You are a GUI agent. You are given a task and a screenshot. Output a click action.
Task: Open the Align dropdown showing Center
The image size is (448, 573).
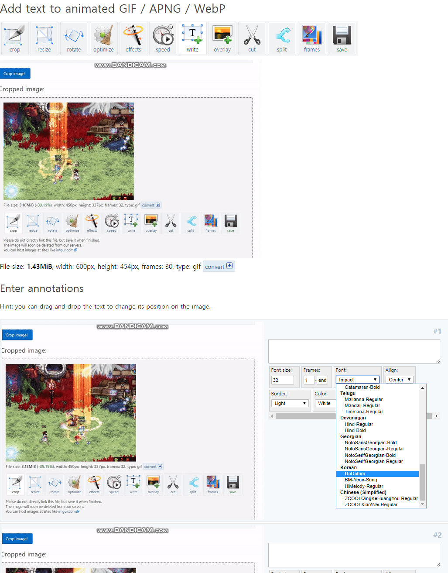[x=399, y=380]
